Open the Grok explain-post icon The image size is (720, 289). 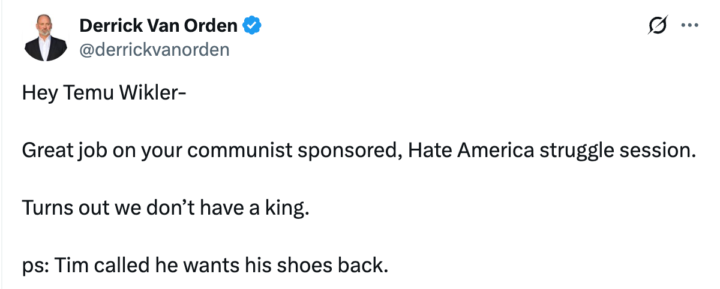658,26
